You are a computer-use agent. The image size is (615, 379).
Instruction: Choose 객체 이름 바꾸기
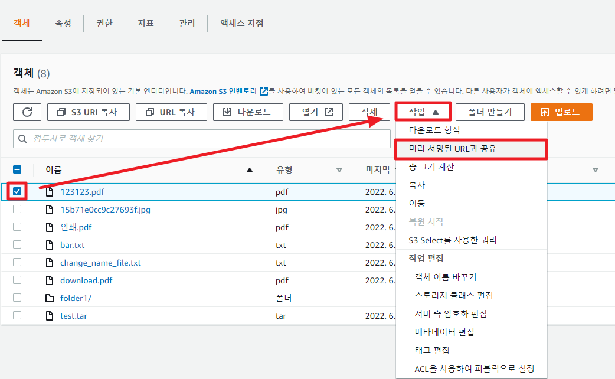[x=472, y=277]
